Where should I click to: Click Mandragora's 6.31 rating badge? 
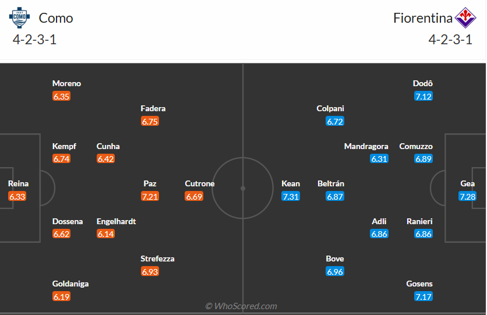379,159
